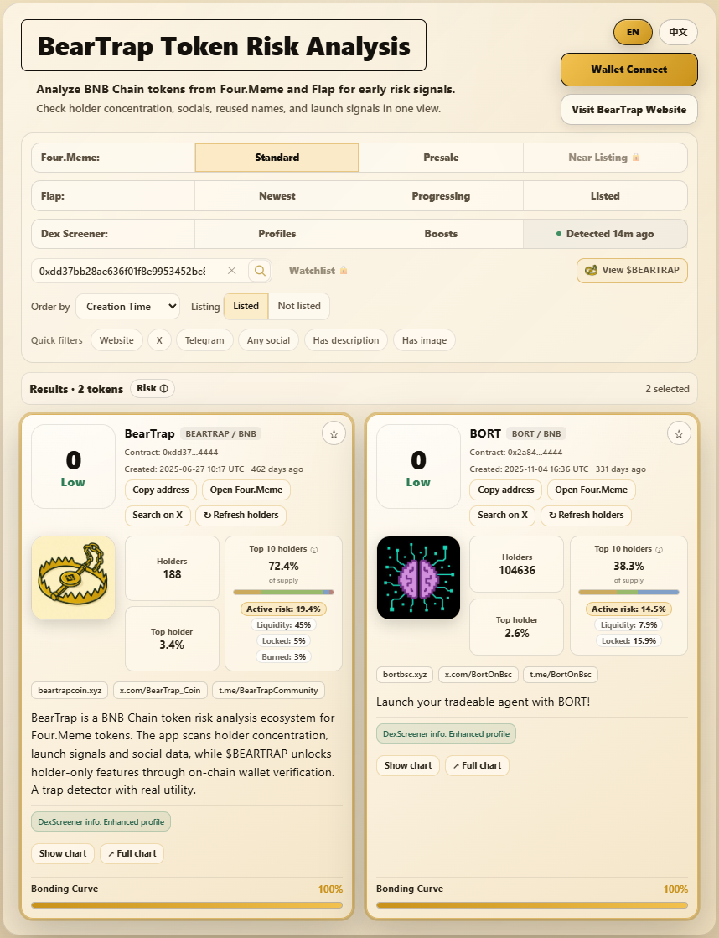Open the locked Watchlist
This screenshot has height=938, width=719.
point(318,271)
